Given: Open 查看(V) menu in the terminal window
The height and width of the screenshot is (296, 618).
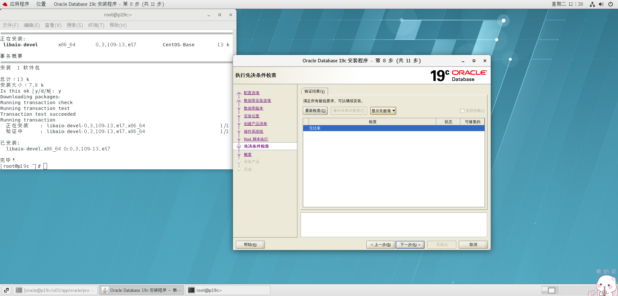Looking at the screenshot, I should 53,25.
